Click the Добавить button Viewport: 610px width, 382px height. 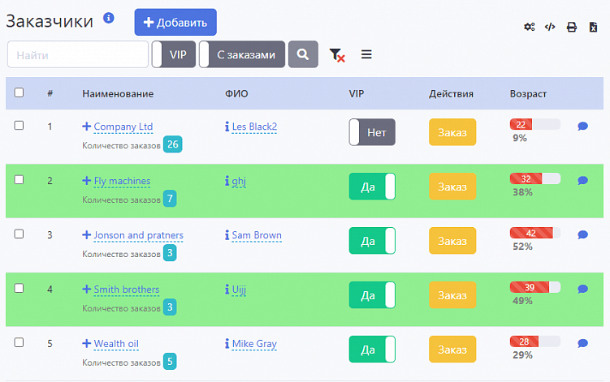(175, 22)
